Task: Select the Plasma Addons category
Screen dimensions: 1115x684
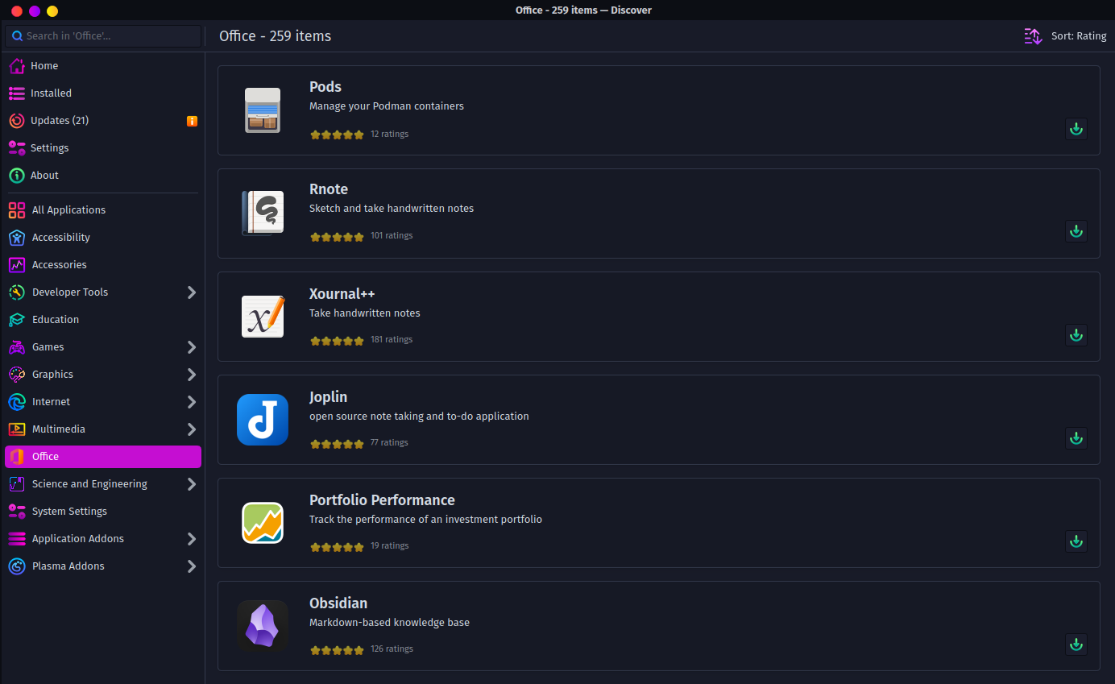Action: tap(103, 566)
